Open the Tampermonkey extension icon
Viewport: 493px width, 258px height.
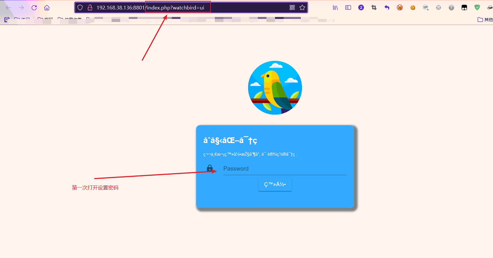[464, 8]
